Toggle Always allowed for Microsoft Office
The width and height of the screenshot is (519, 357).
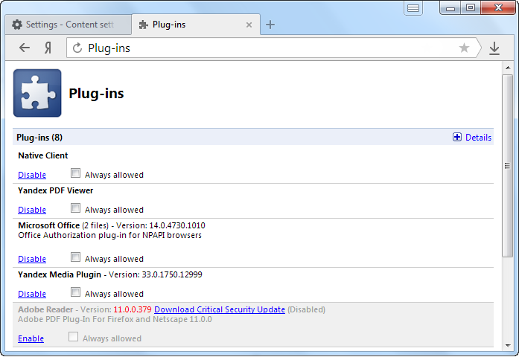75,257
